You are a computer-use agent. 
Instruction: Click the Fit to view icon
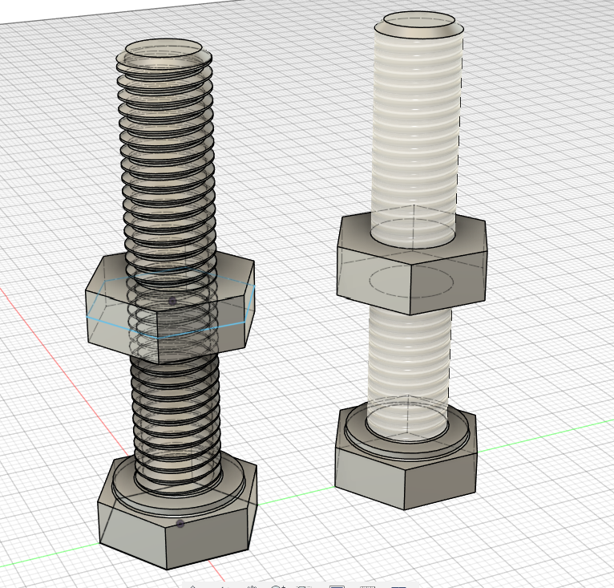(x=305, y=586)
